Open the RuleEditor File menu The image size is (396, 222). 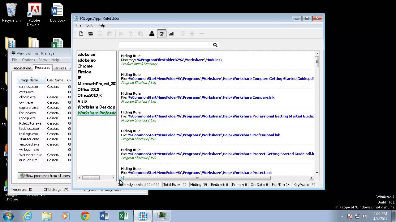[x=79, y=25]
